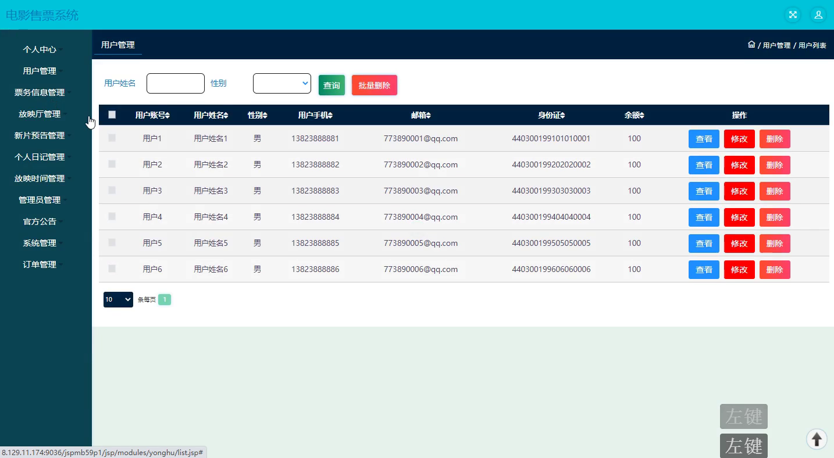Image resolution: width=834 pixels, height=458 pixels.
Task: Click phone number 13823888884 cell
Action: tap(315, 217)
